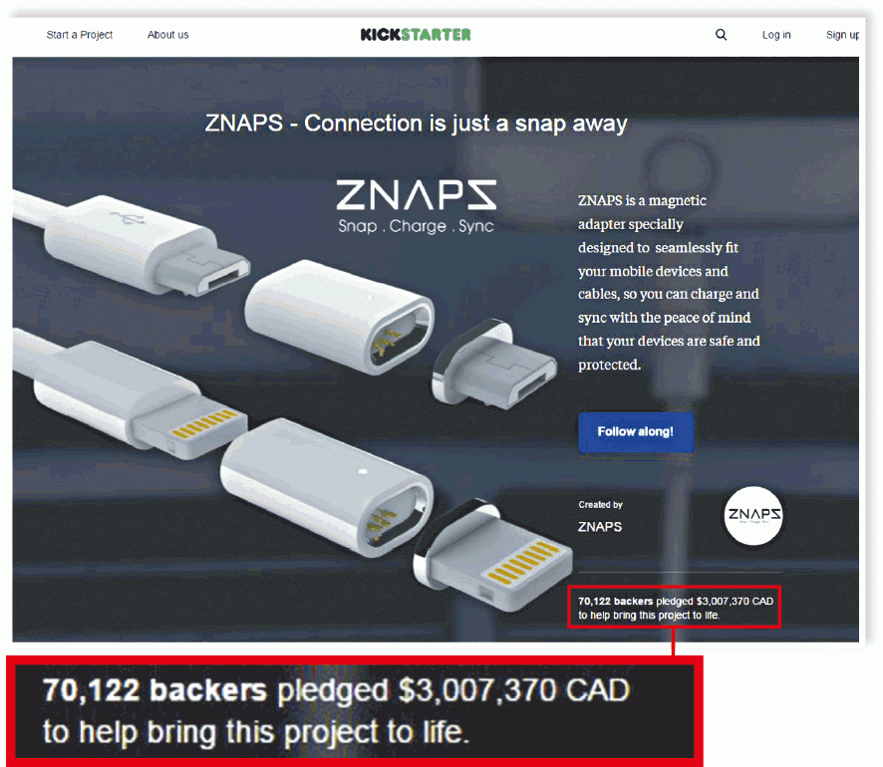The height and width of the screenshot is (767, 883).
Task: Open Start a Project page
Action: (80, 35)
